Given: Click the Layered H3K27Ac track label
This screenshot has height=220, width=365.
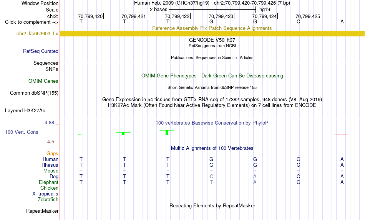Looking at the screenshot, I should [25, 111].
